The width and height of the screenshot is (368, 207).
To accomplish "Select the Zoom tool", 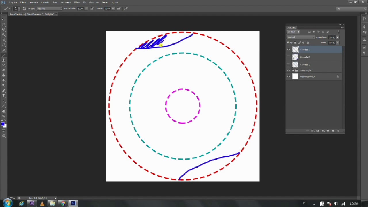I will point(4,116).
